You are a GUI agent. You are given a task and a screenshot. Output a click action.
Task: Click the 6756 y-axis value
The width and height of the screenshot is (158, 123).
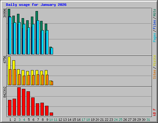pyautogui.click(x=5, y=59)
